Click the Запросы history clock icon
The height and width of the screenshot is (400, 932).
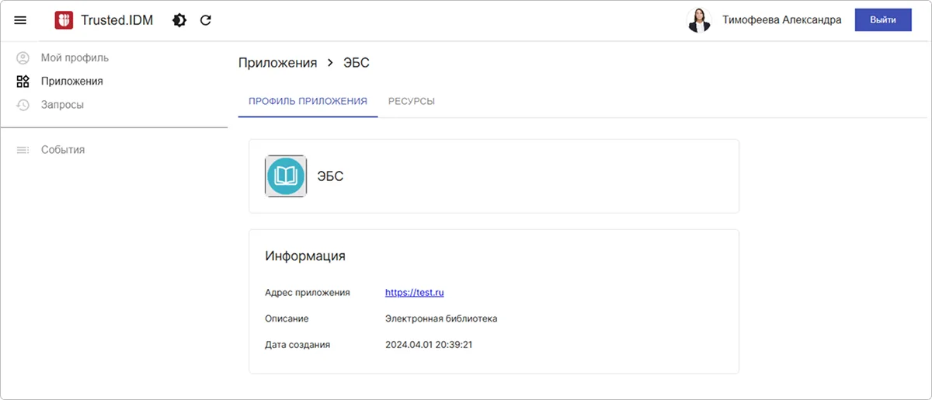(x=23, y=104)
